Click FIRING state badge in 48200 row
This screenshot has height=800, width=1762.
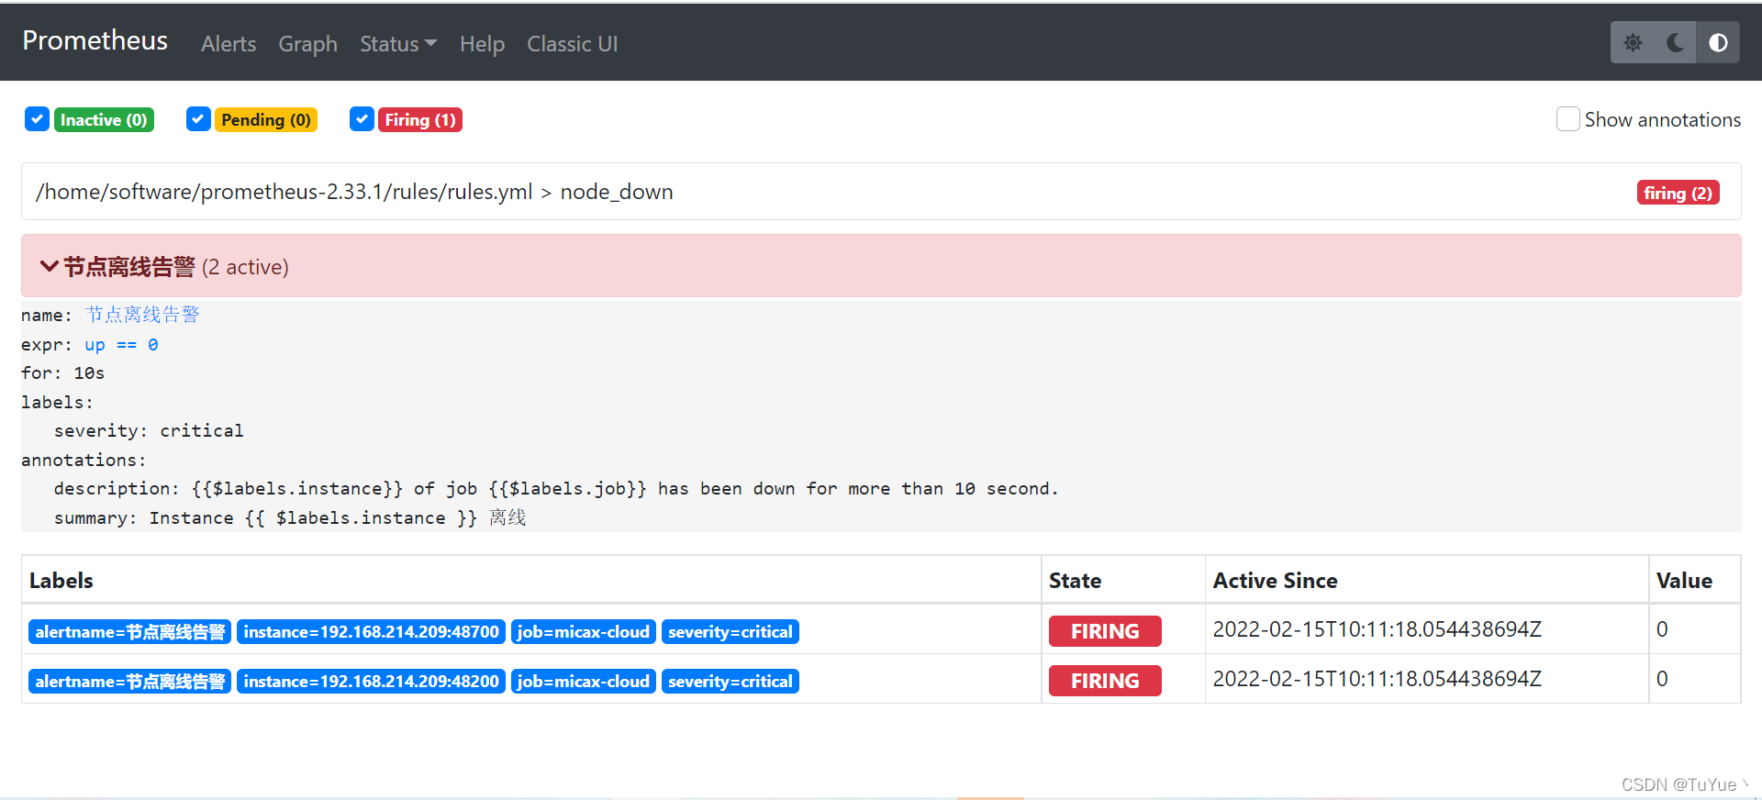[x=1105, y=681]
